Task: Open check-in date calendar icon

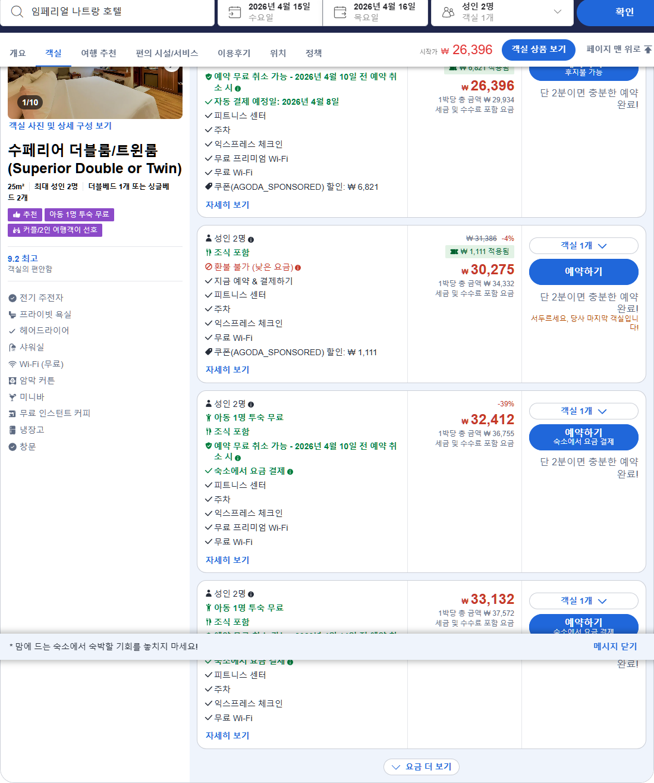Action: (235, 12)
